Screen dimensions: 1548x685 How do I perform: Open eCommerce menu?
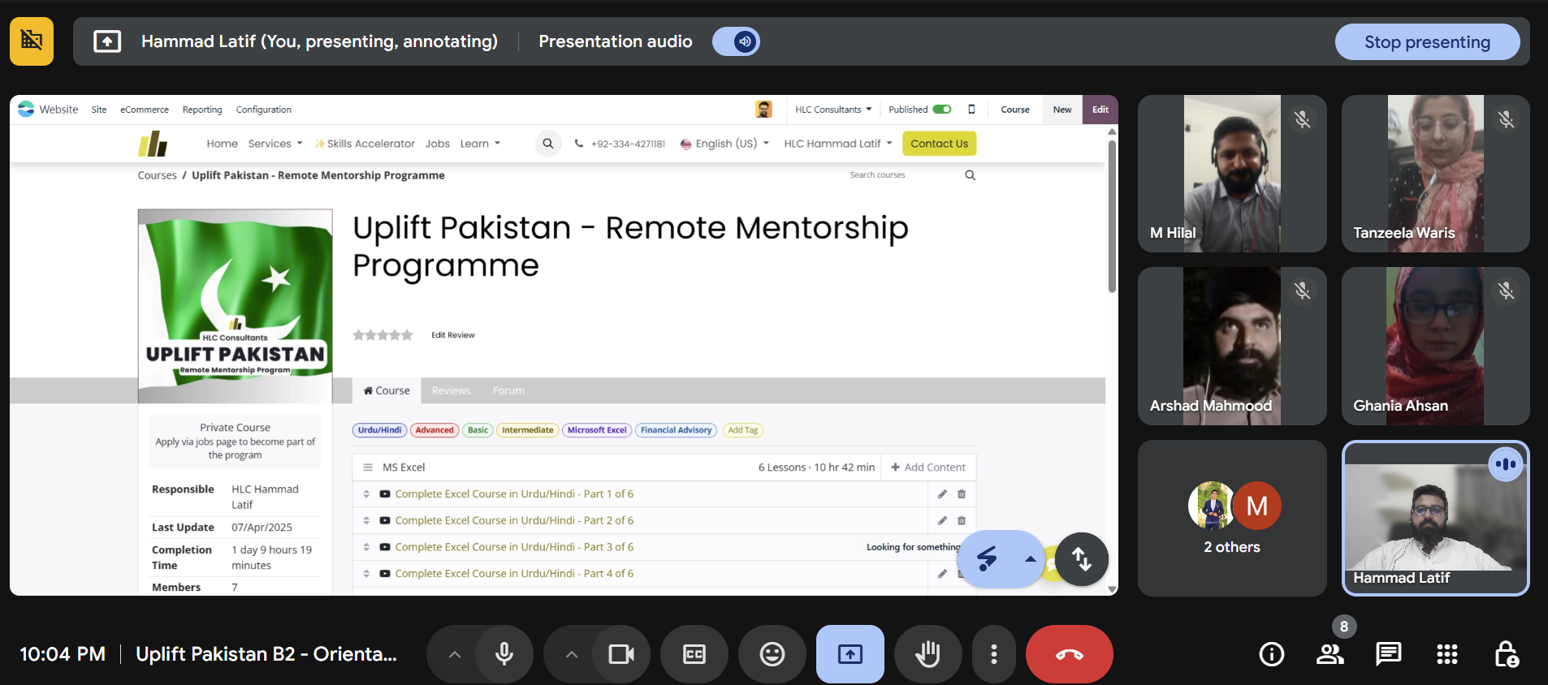click(x=145, y=110)
